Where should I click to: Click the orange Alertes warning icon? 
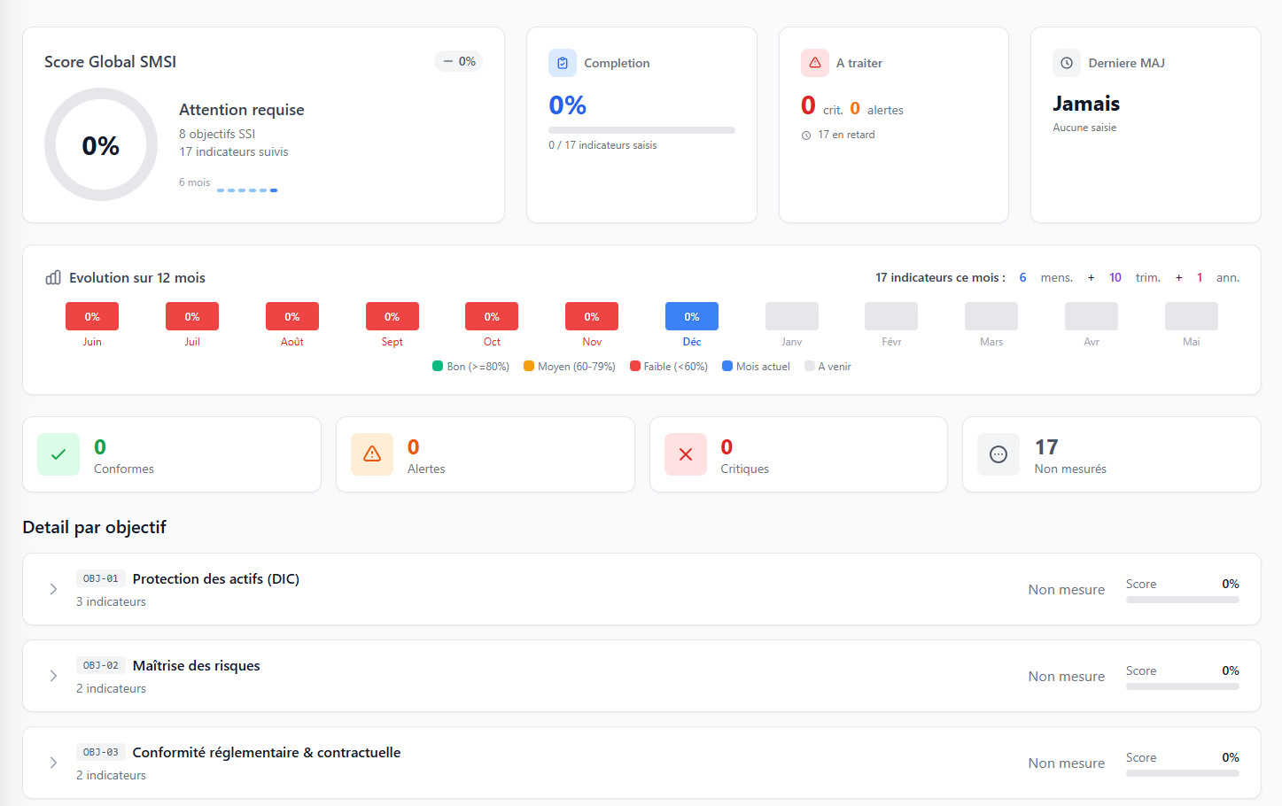pos(372,454)
